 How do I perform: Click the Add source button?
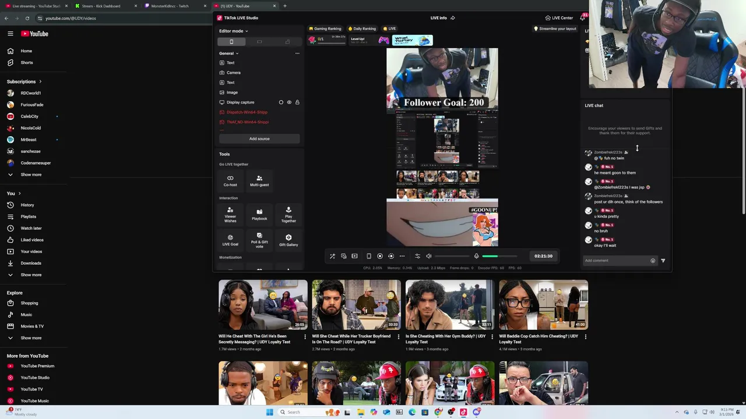pos(259,139)
